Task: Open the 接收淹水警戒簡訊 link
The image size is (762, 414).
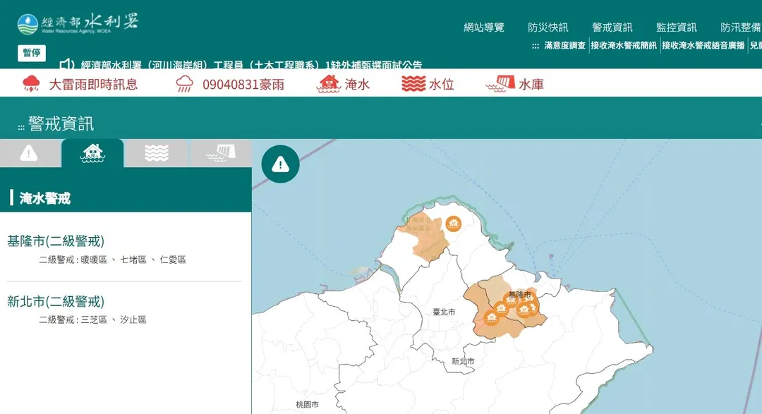Action: tap(624, 45)
